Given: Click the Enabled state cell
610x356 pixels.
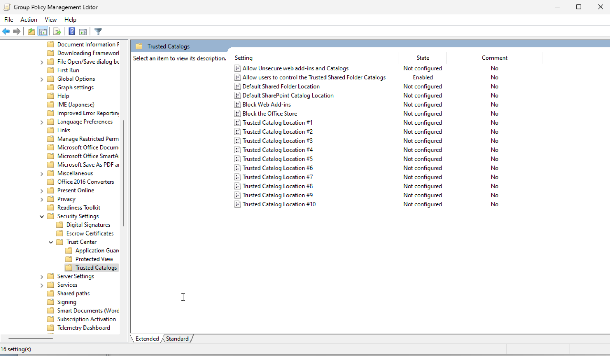Looking at the screenshot, I should tap(423, 77).
